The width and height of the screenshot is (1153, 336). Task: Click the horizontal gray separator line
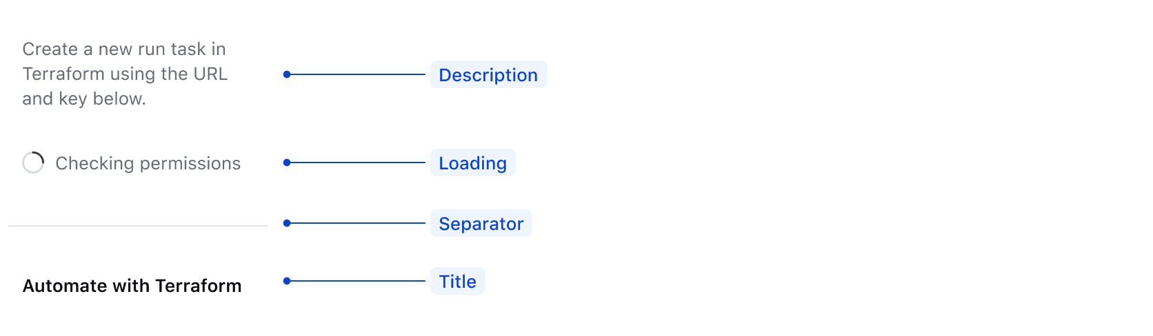[x=138, y=225]
